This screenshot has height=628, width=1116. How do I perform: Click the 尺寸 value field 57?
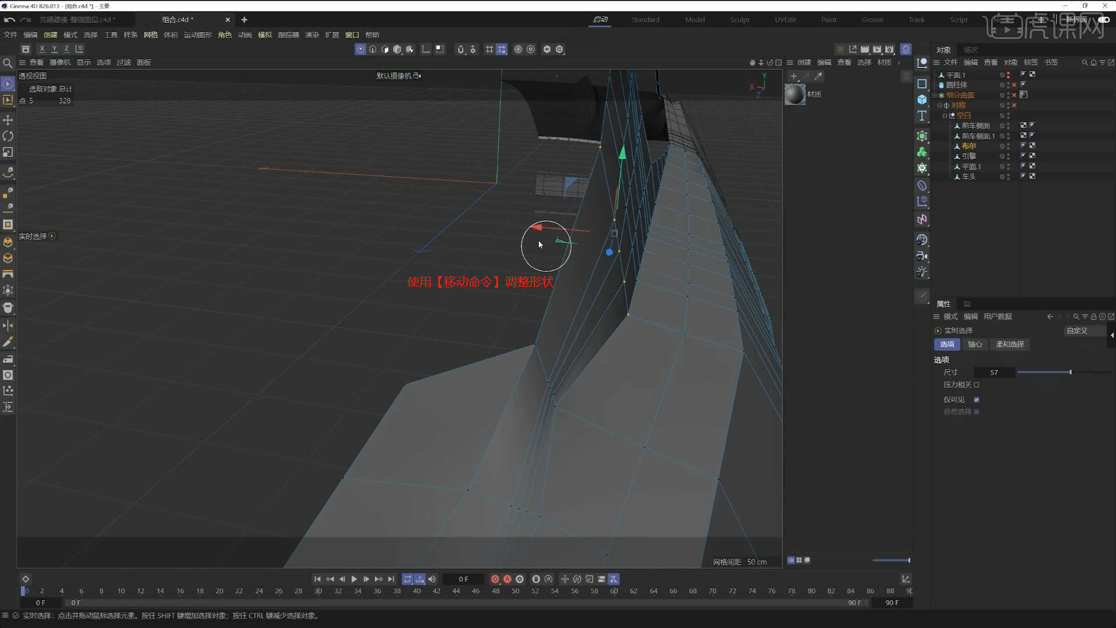click(994, 373)
